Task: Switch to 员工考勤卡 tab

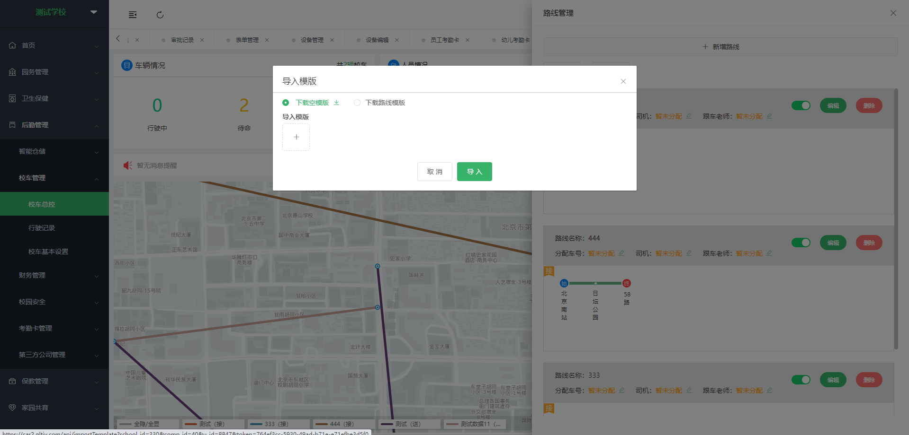Action: click(x=445, y=40)
